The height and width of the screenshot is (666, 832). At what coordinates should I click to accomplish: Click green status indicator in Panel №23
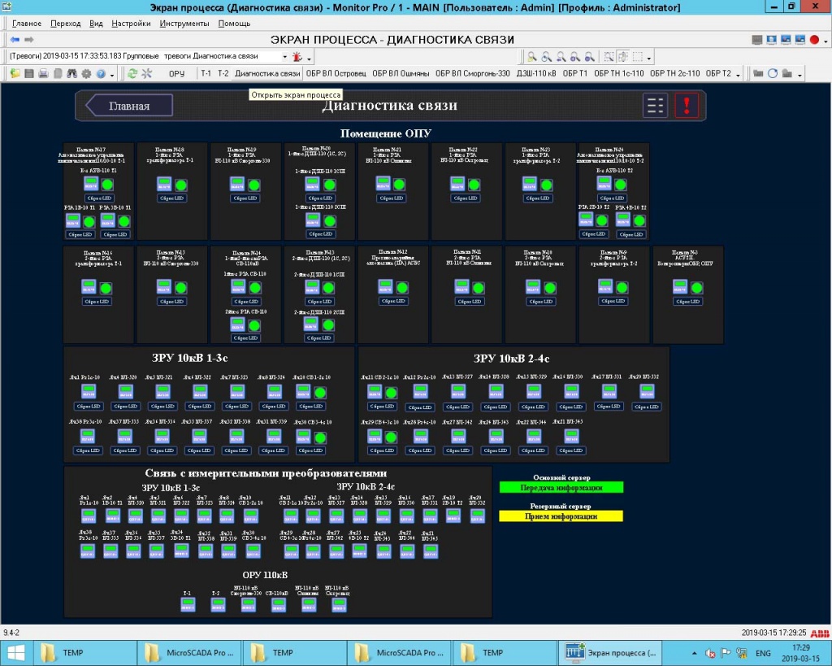click(547, 185)
